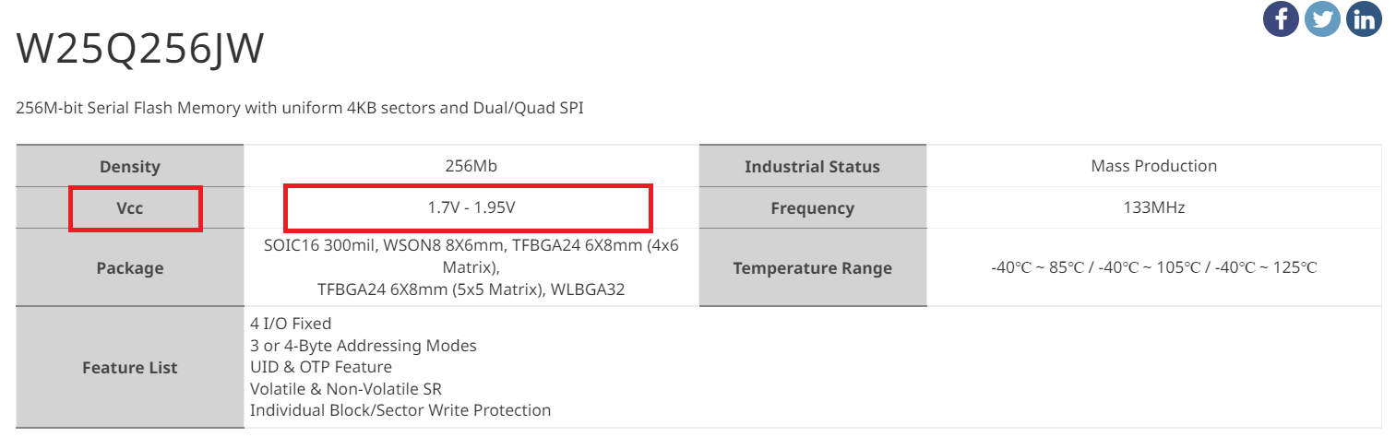Click the Mass Production status value
1396x437 pixels.
point(1153,166)
